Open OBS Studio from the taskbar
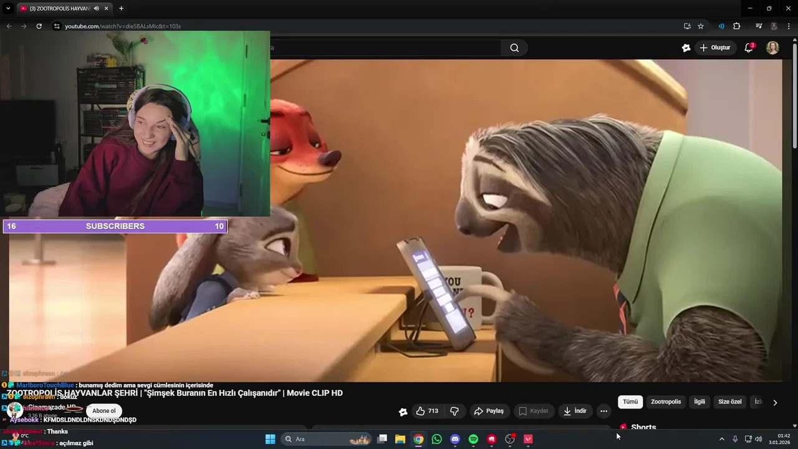Screen dimensions: 798x449 [510, 439]
